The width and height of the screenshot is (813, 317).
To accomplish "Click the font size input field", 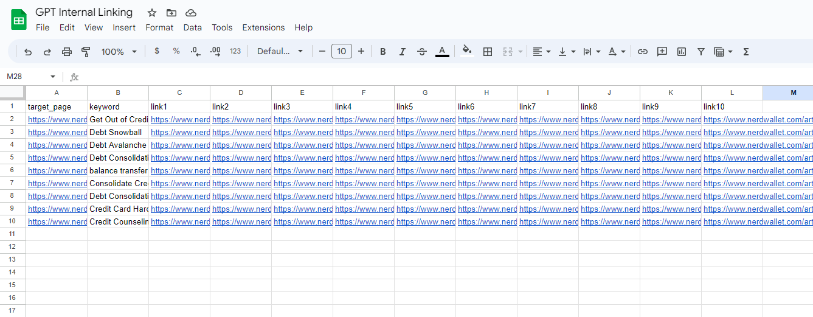I will pyautogui.click(x=342, y=52).
